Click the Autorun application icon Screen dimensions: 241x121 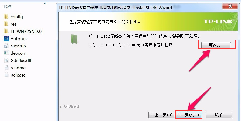6,38
